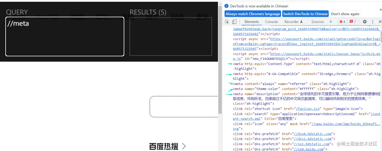Image resolution: width=382 pixels, height=151 pixels.
Task: Click Don't show again button
Action: pyautogui.click(x=345, y=14)
